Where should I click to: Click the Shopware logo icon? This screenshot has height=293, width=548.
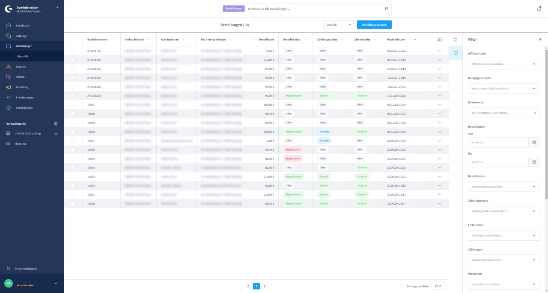pos(9,9)
